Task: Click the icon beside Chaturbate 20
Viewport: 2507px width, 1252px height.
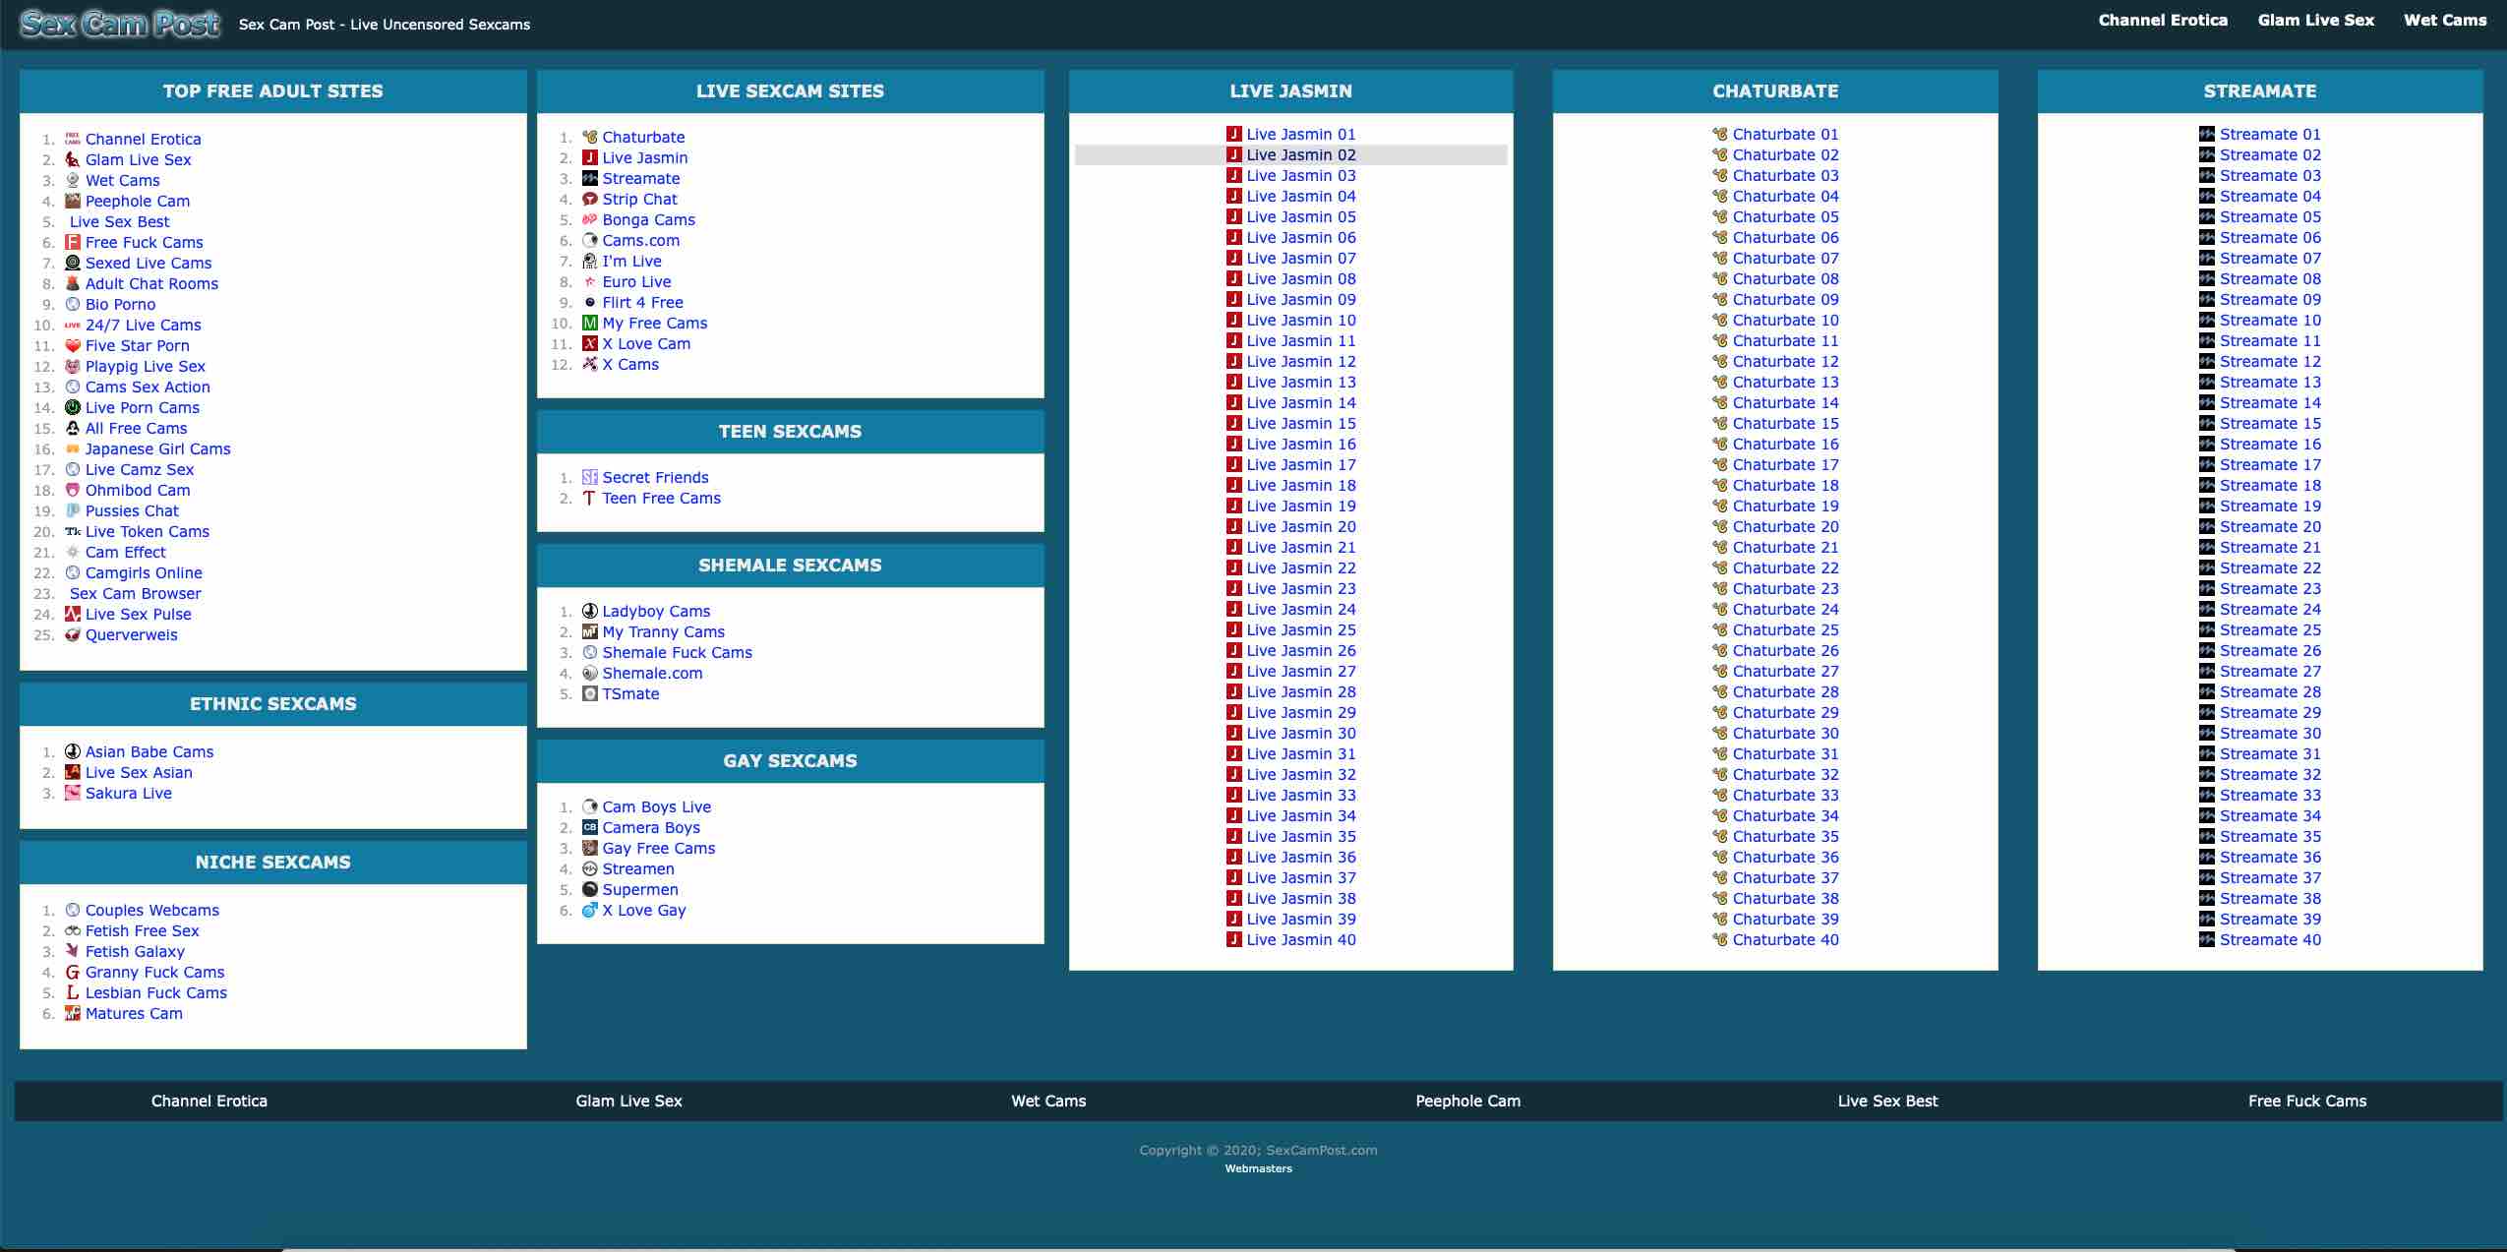Action: 1720,527
